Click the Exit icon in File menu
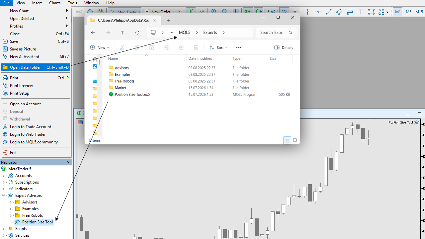Screen dimensions: 425x239 5,153
